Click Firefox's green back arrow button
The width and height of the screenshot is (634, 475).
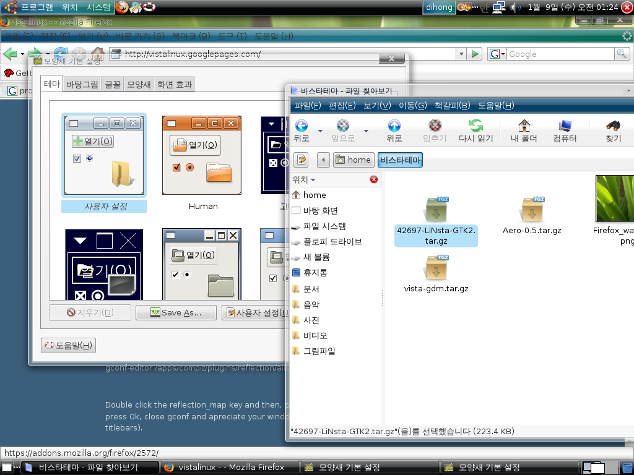tap(10, 53)
